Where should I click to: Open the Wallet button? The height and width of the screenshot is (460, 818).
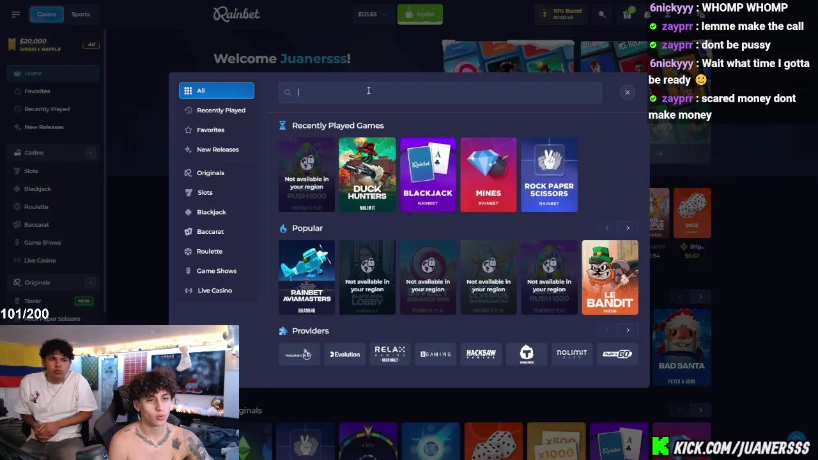[x=420, y=14]
